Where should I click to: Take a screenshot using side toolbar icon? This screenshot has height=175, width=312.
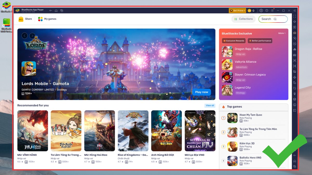pos(295,60)
